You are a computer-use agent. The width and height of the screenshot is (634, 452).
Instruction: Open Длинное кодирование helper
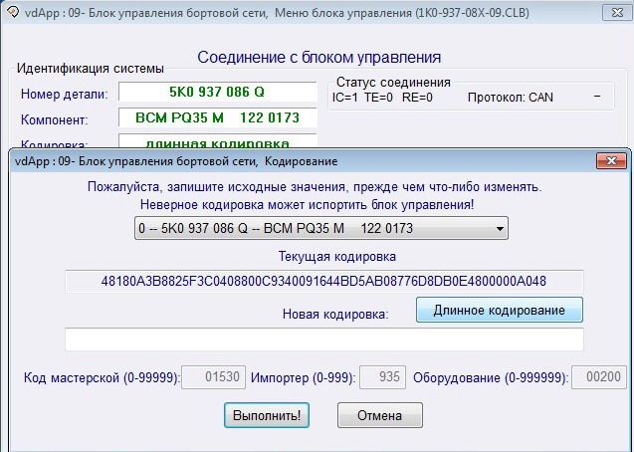(500, 310)
